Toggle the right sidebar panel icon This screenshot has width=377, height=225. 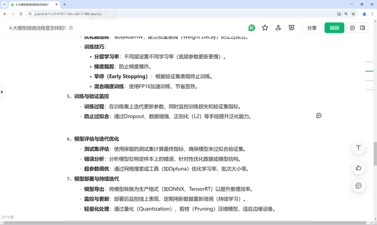click(363, 28)
